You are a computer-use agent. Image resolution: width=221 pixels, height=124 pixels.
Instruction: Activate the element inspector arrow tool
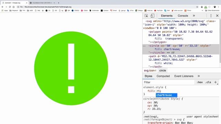pyautogui.click(x=146, y=16)
